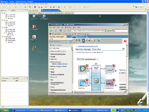The image size is (149, 112).
Task: Click the Designer perspective button
Action: (139, 7)
